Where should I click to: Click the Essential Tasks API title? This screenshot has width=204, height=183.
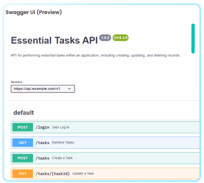(54, 40)
